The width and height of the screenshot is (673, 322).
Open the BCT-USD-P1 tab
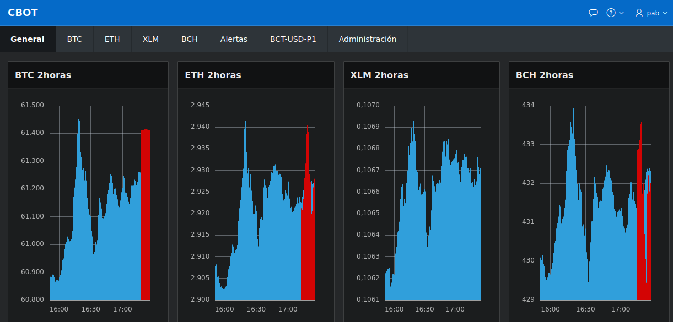[293, 39]
